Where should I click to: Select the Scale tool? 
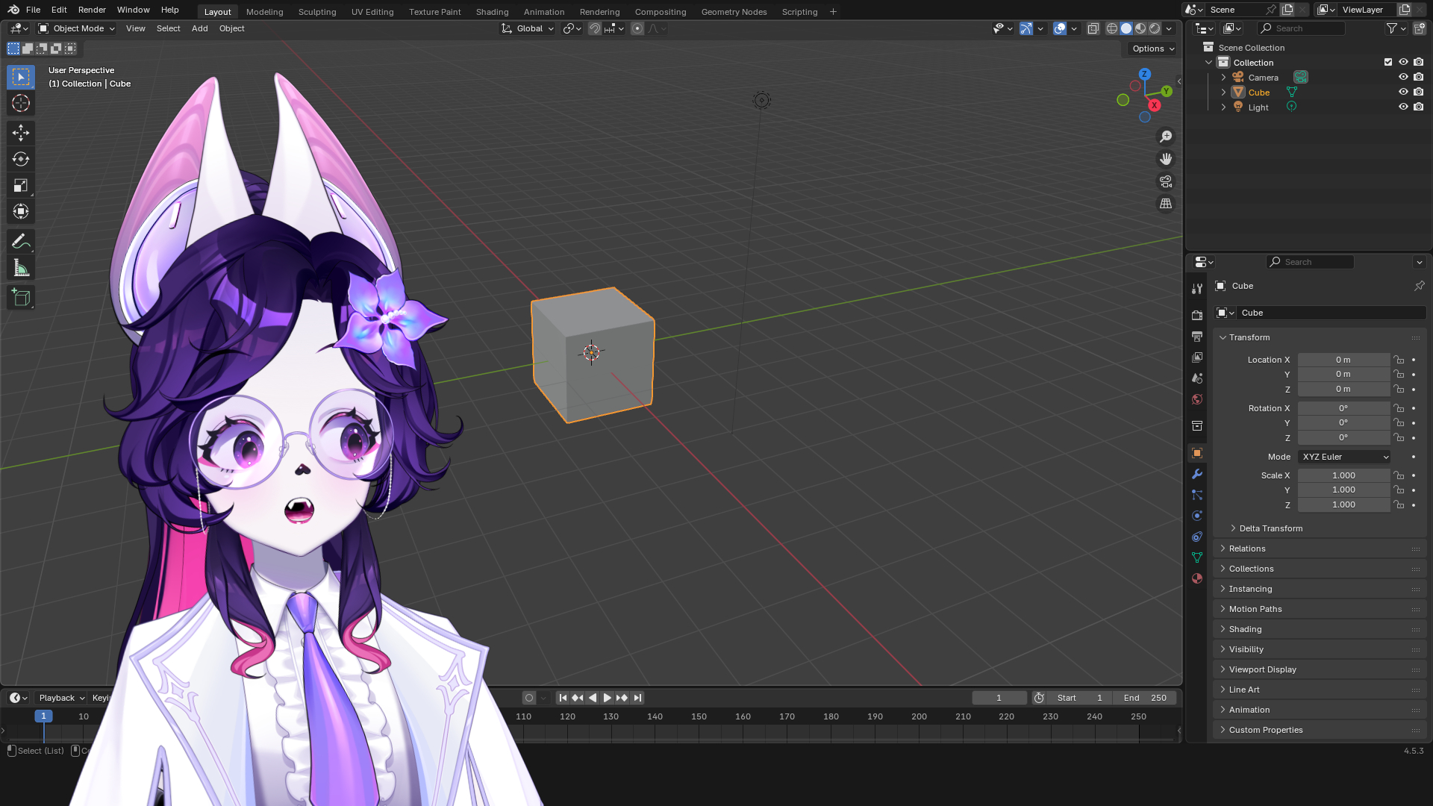click(x=21, y=185)
